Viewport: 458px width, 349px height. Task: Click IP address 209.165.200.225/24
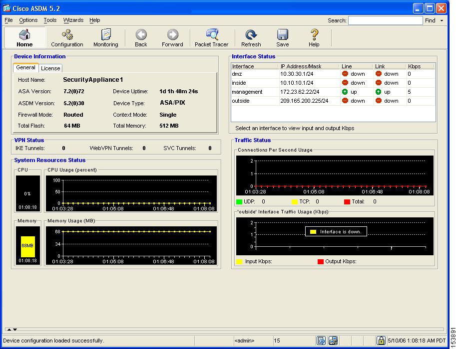coord(304,101)
